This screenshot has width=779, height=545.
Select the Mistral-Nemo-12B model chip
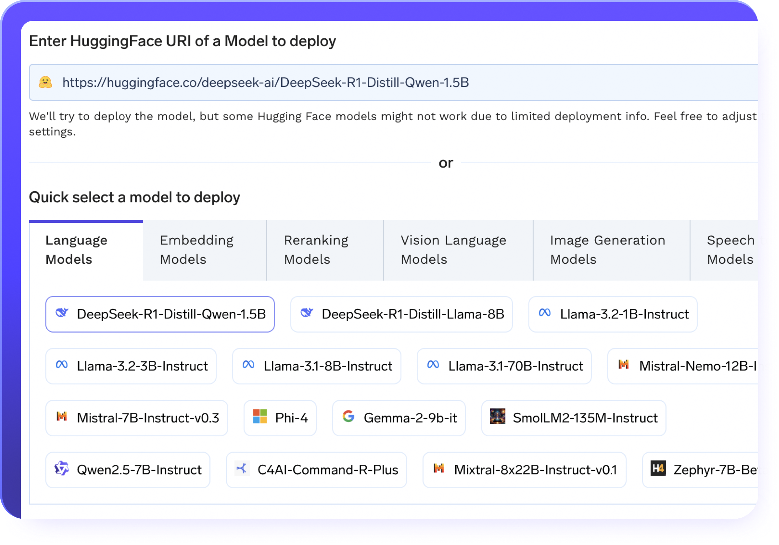(683, 366)
